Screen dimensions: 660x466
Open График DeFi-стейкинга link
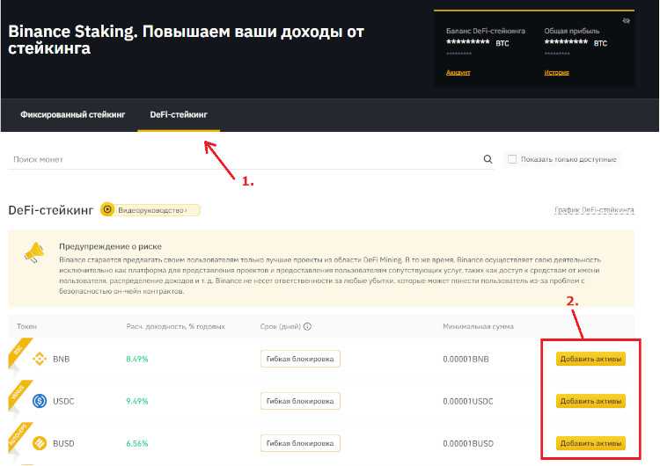(x=594, y=209)
